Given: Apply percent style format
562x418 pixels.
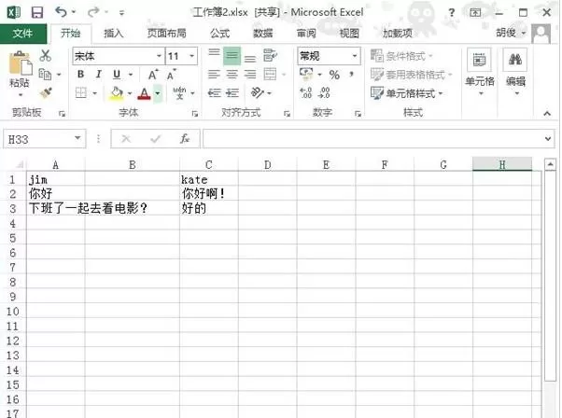Looking at the screenshot, I should pyautogui.click(x=334, y=75).
